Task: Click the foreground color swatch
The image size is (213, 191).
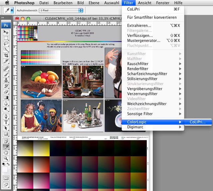Action: [4, 169]
